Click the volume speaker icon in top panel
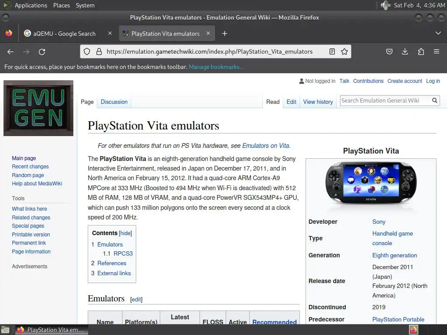Image resolution: width=447 pixels, height=335 pixels. click(385, 5)
